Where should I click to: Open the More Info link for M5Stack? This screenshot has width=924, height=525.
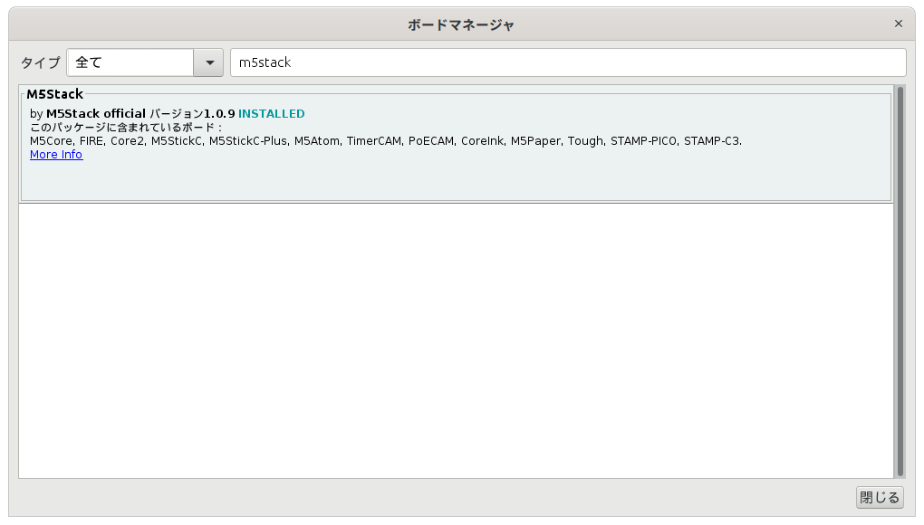55,154
